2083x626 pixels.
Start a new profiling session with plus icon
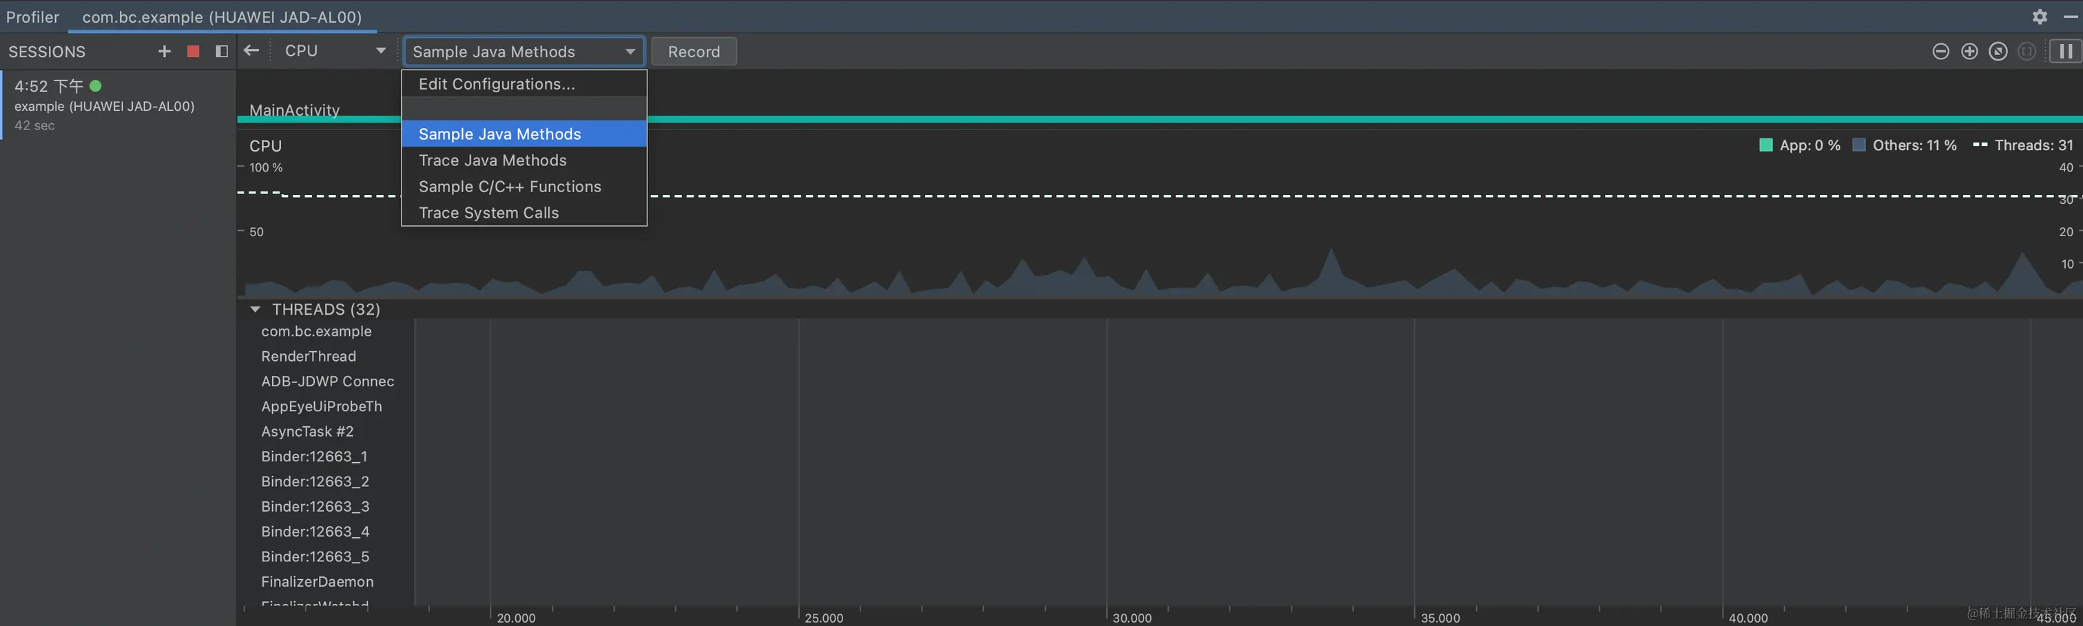point(164,52)
